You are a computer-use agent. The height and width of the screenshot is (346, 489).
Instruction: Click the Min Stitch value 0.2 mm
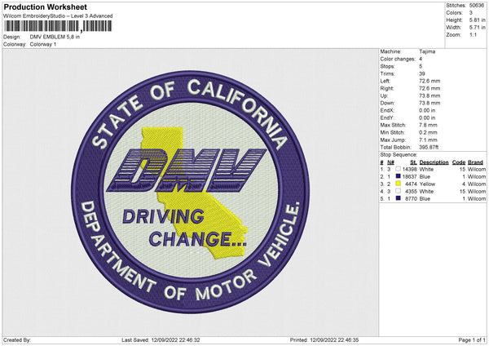(428, 132)
